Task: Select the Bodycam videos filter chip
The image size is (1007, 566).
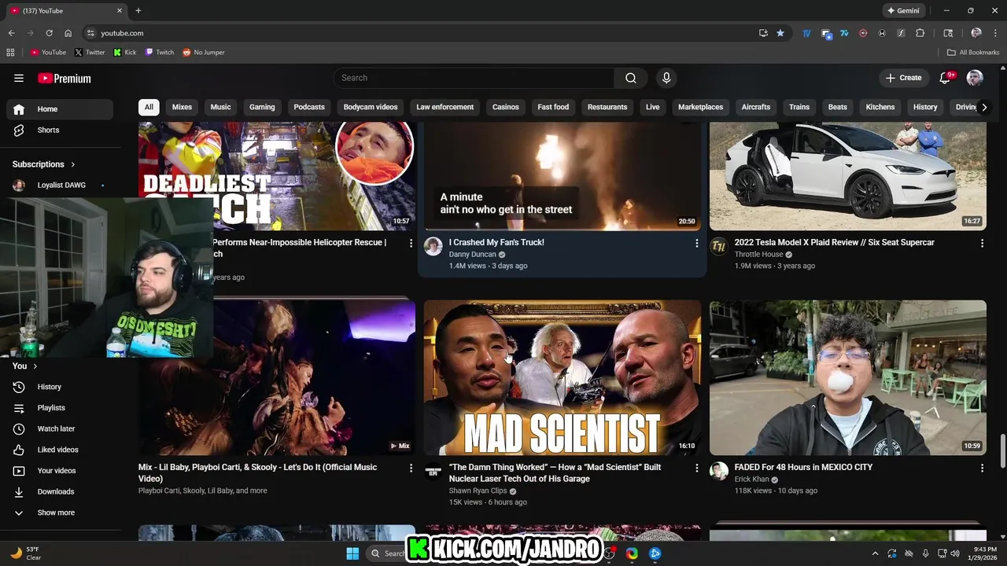Action: 371,107
